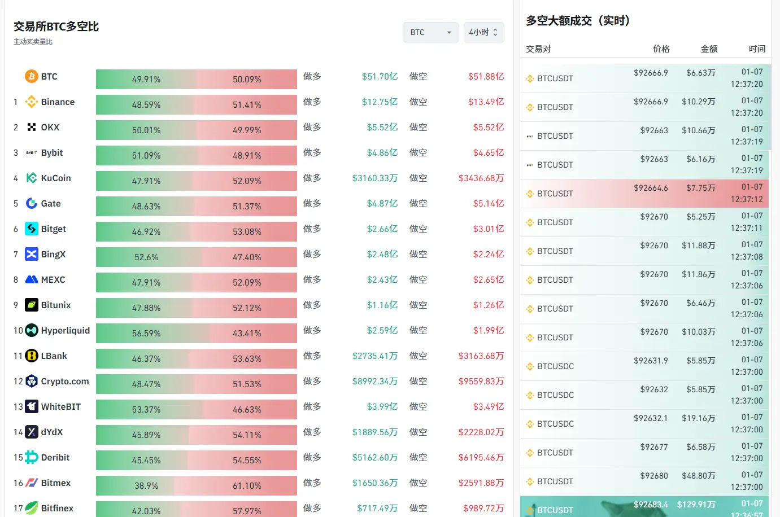
Task: Click the $11.88万 trade amount
Action: [x=699, y=246]
